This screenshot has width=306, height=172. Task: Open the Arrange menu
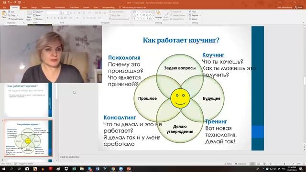click(x=159, y=15)
